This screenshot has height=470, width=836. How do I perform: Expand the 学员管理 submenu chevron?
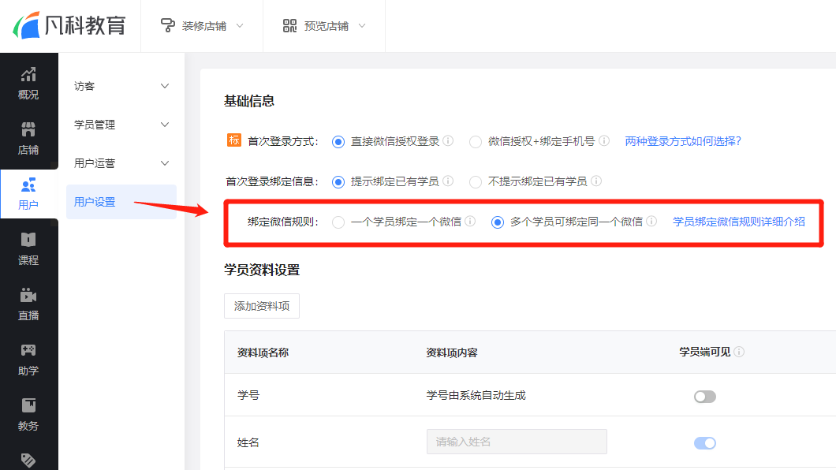(x=165, y=125)
